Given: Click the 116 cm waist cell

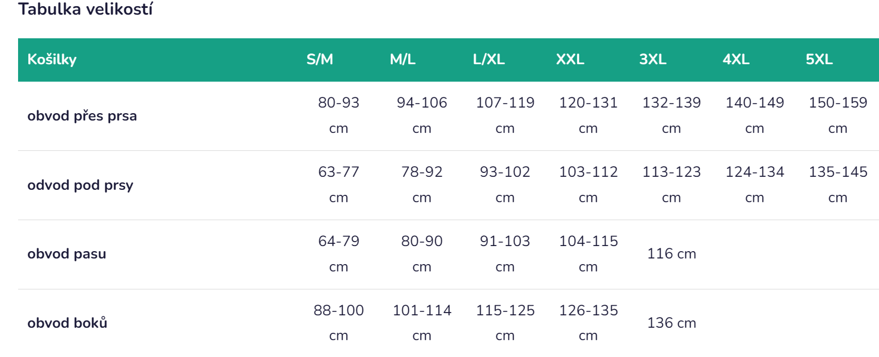Looking at the screenshot, I should [672, 254].
